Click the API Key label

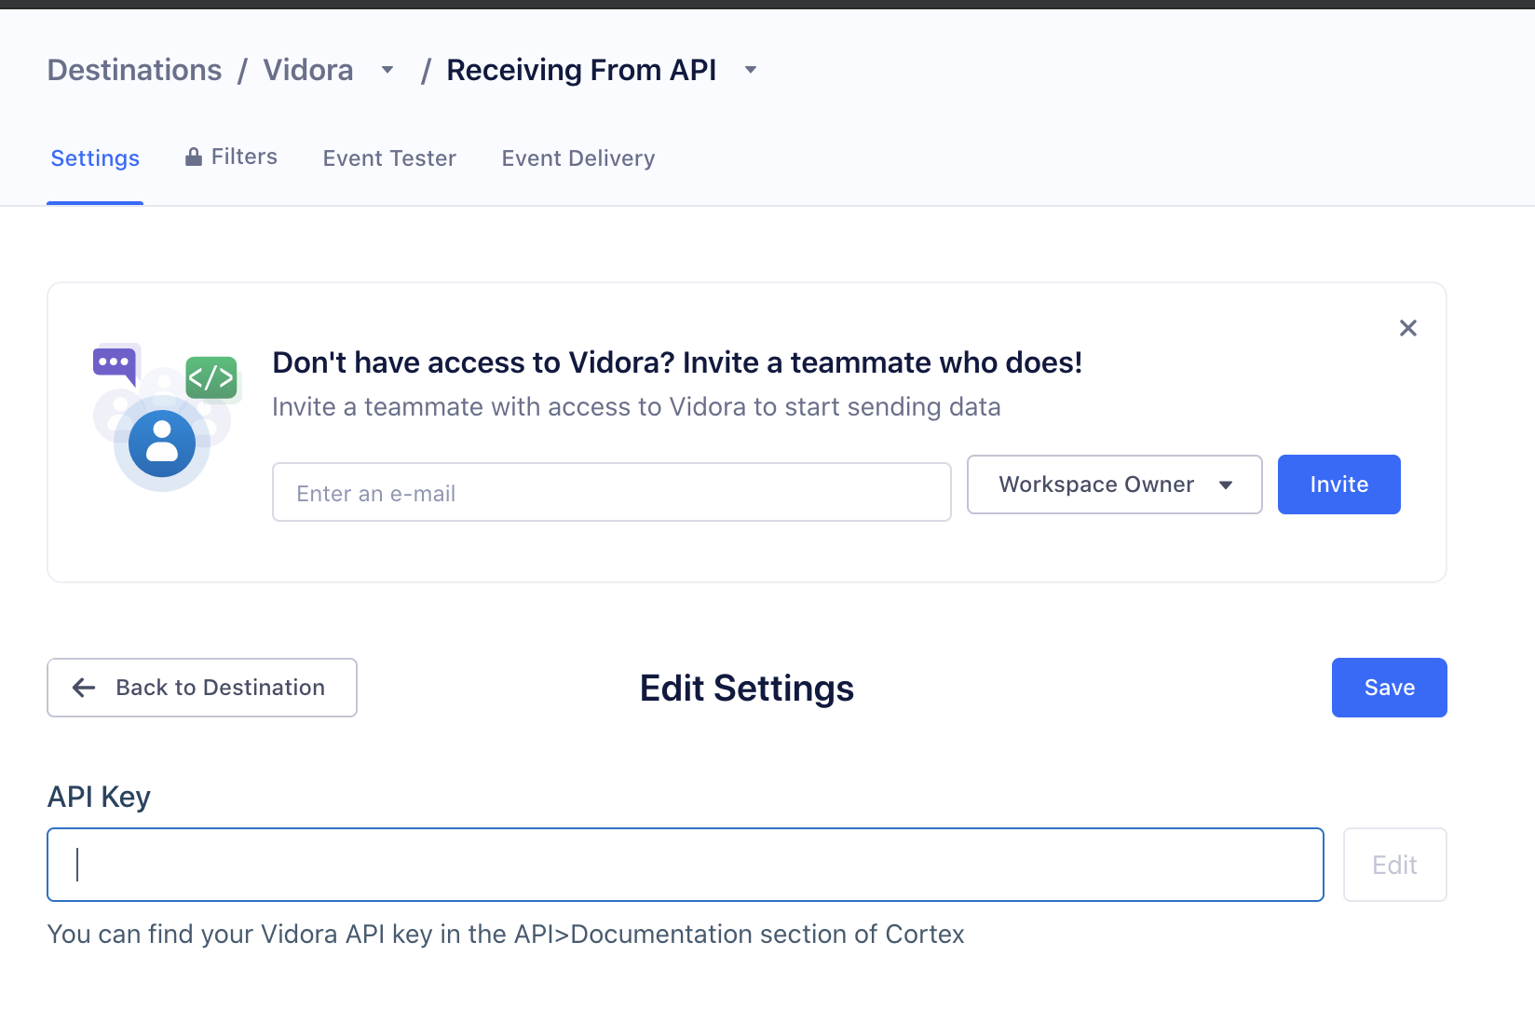[x=99, y=797]
